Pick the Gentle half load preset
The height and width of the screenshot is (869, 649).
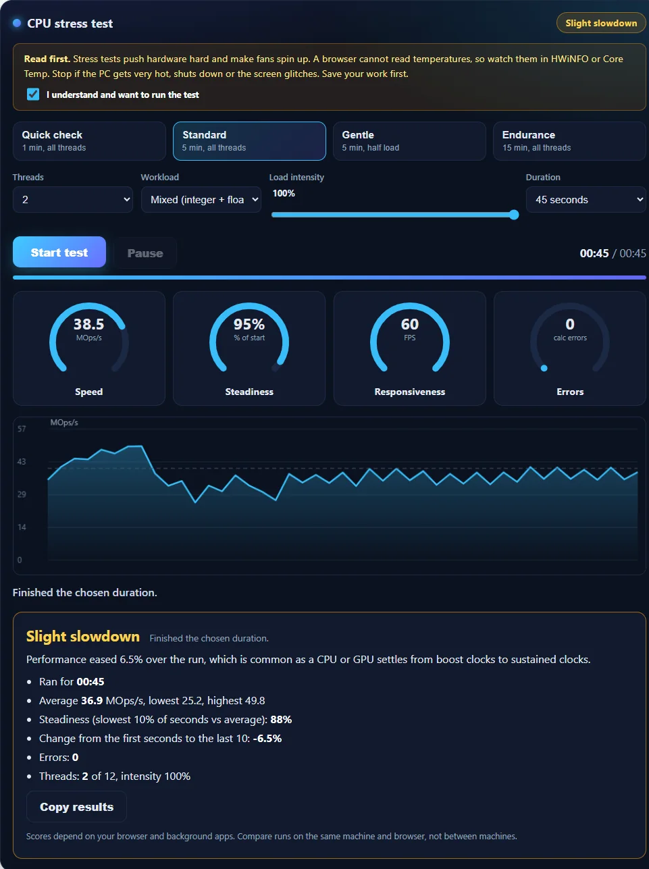(409, 141)
